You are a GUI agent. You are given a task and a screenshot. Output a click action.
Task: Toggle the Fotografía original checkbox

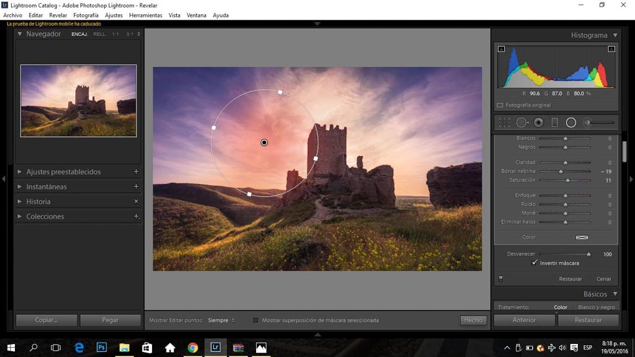coord(500,105)
